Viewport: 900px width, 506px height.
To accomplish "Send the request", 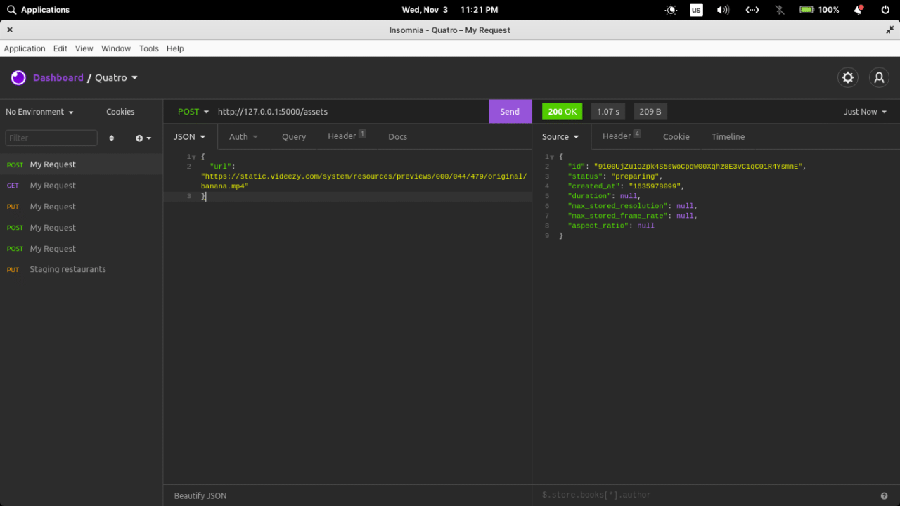I will click(x=510, y=112).
